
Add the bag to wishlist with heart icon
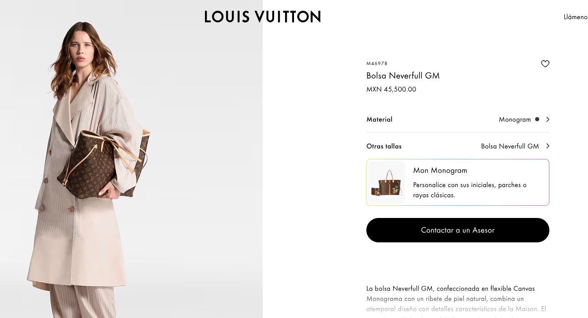point(545,64)
